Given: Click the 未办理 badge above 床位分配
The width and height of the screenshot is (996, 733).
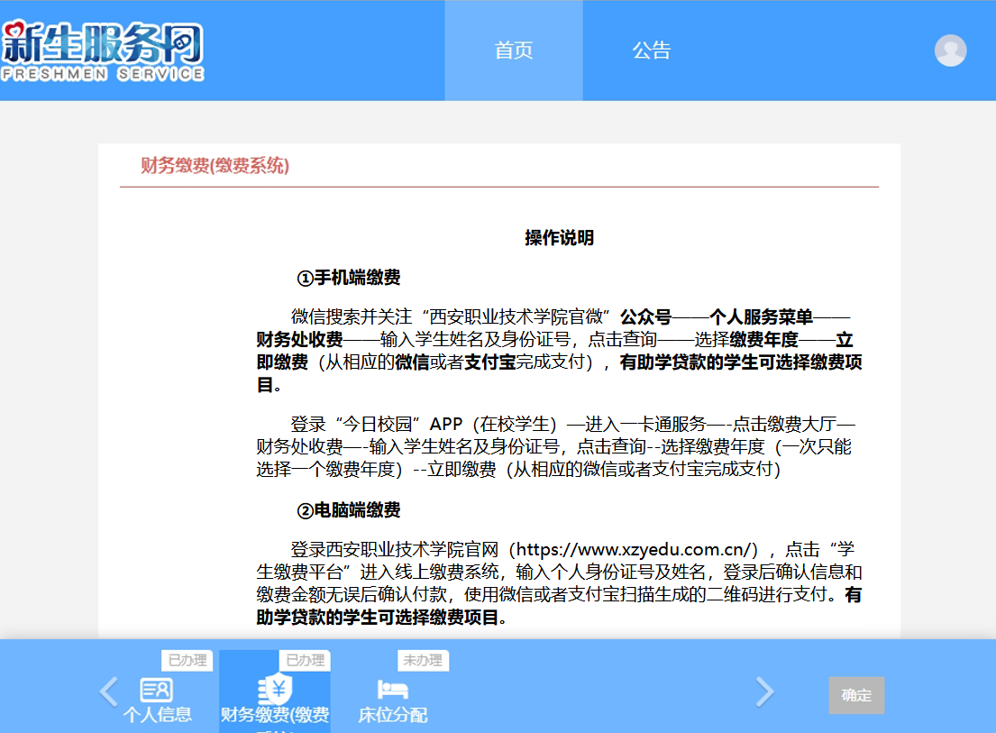Looking at the screenshot, I should click(423, 660).
